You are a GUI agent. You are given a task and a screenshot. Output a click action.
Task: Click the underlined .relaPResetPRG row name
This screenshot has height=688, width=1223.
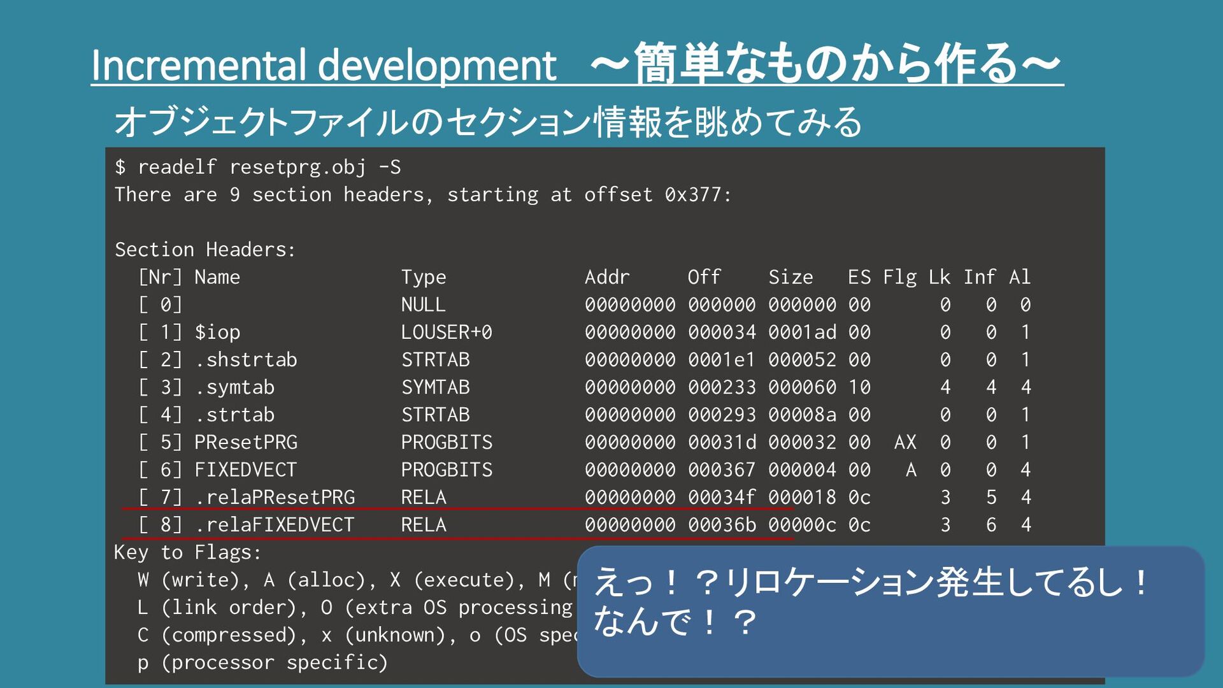click(x=275, y=497)
